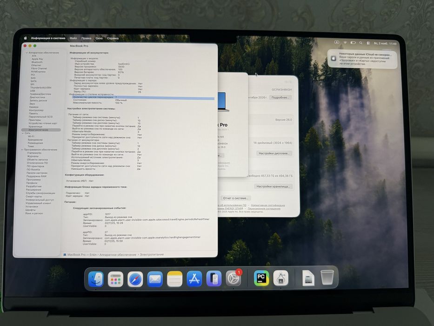
Task: Click the iCloud notification icon
Action: pyautogui.click(x=334, y=58)
